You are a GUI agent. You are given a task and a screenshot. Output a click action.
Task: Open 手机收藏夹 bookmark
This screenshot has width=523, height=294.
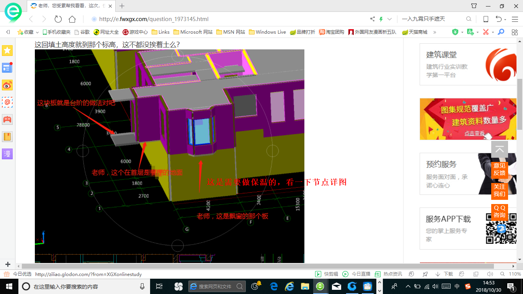pyautogui.click(x=57, y=32)
